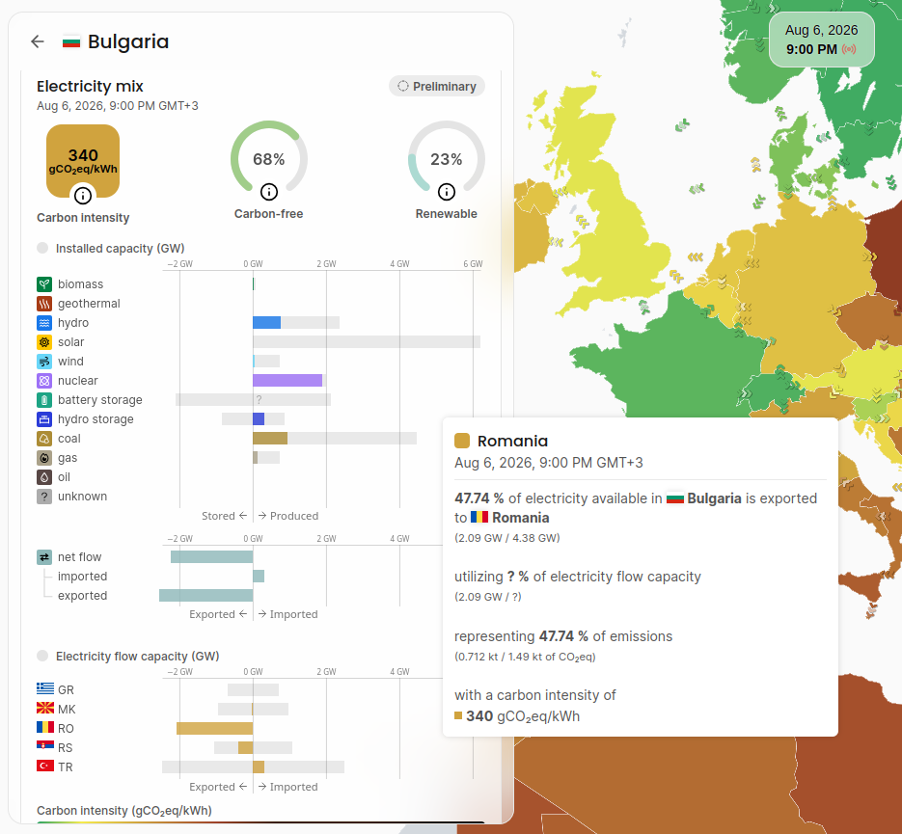Click the solar sun icon

click(x=44, y=342)
